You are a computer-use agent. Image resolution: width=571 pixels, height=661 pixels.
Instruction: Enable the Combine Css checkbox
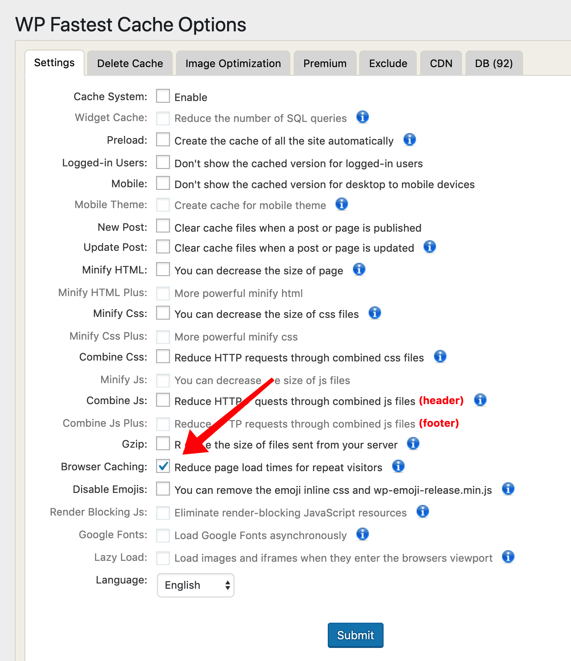pos(163,356)
